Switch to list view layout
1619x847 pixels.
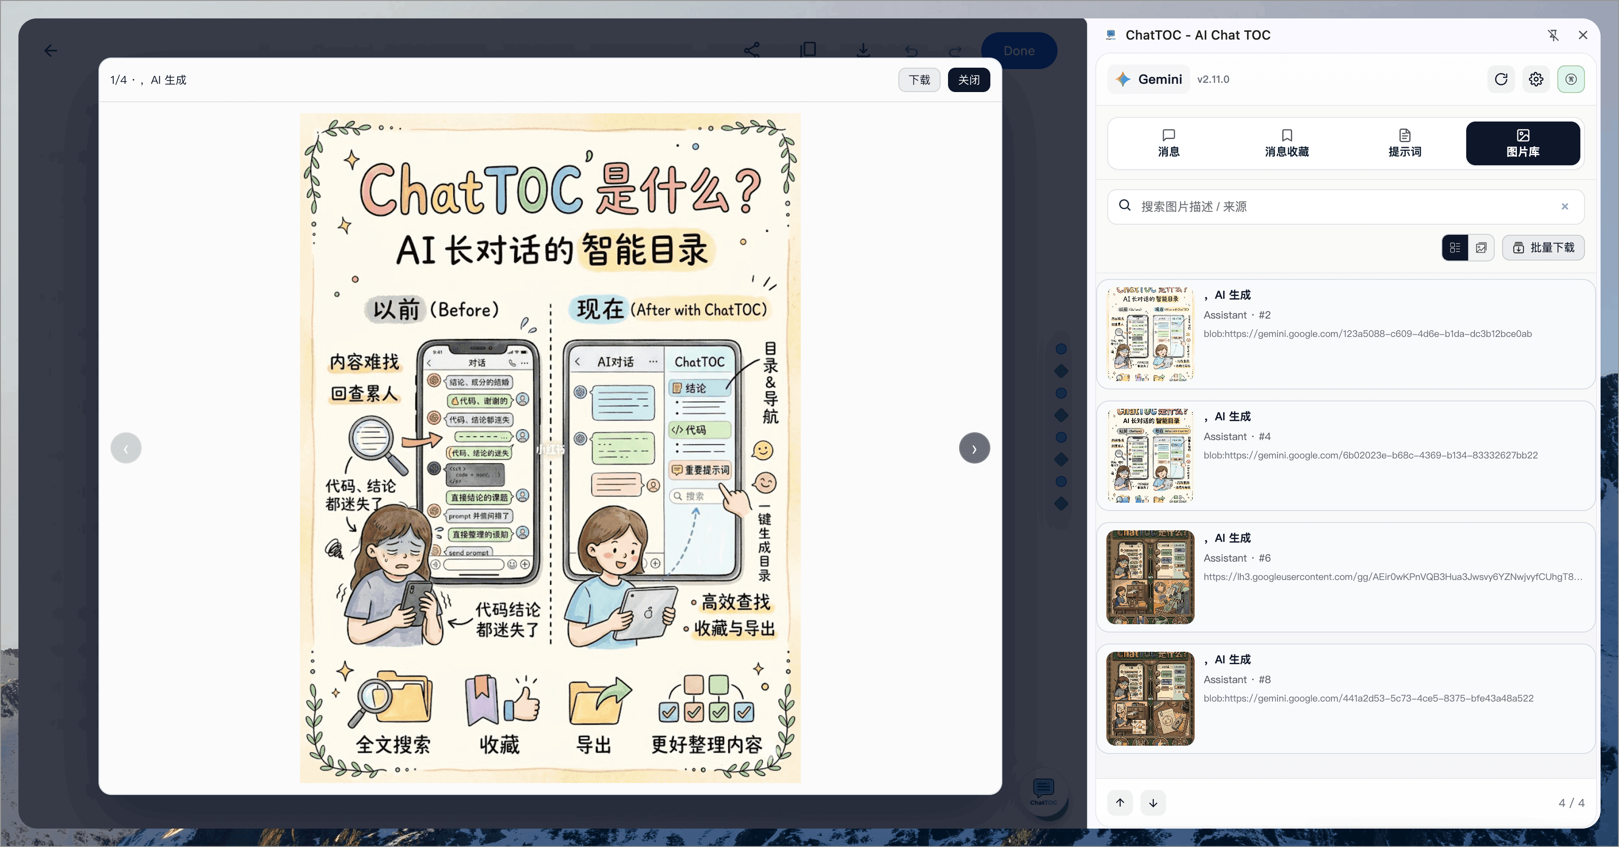tap(1454, 248)
